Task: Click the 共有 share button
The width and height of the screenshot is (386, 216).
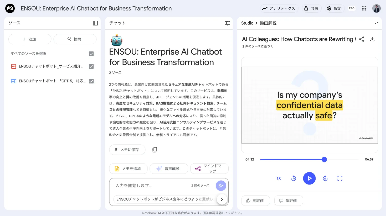Action: (311, 8)
